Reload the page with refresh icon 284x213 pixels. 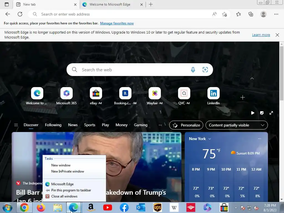pyautogui.click(x=20, y=14)
